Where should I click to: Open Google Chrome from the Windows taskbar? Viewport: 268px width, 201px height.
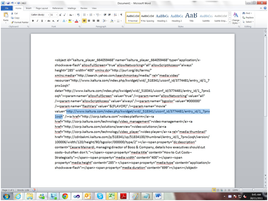64,196
